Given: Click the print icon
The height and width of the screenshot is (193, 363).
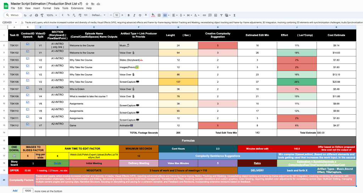Looking at the screenshot, I should coord(37,15).
